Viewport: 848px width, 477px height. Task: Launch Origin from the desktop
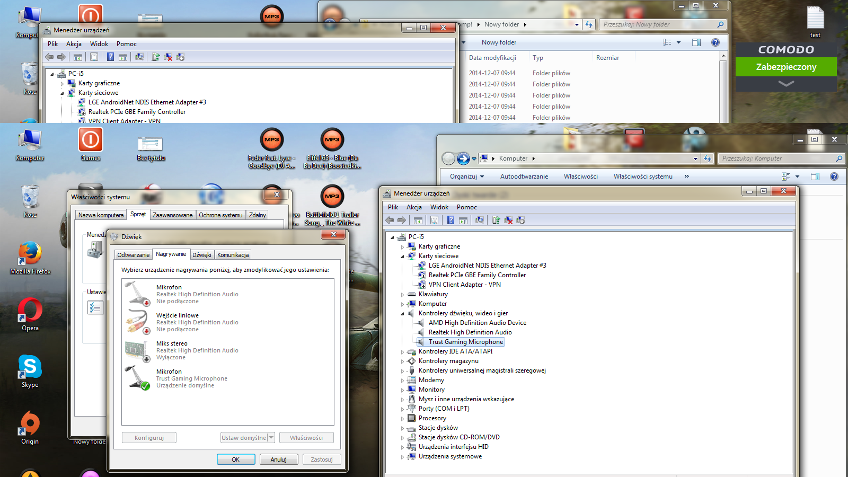click(30, 428)
